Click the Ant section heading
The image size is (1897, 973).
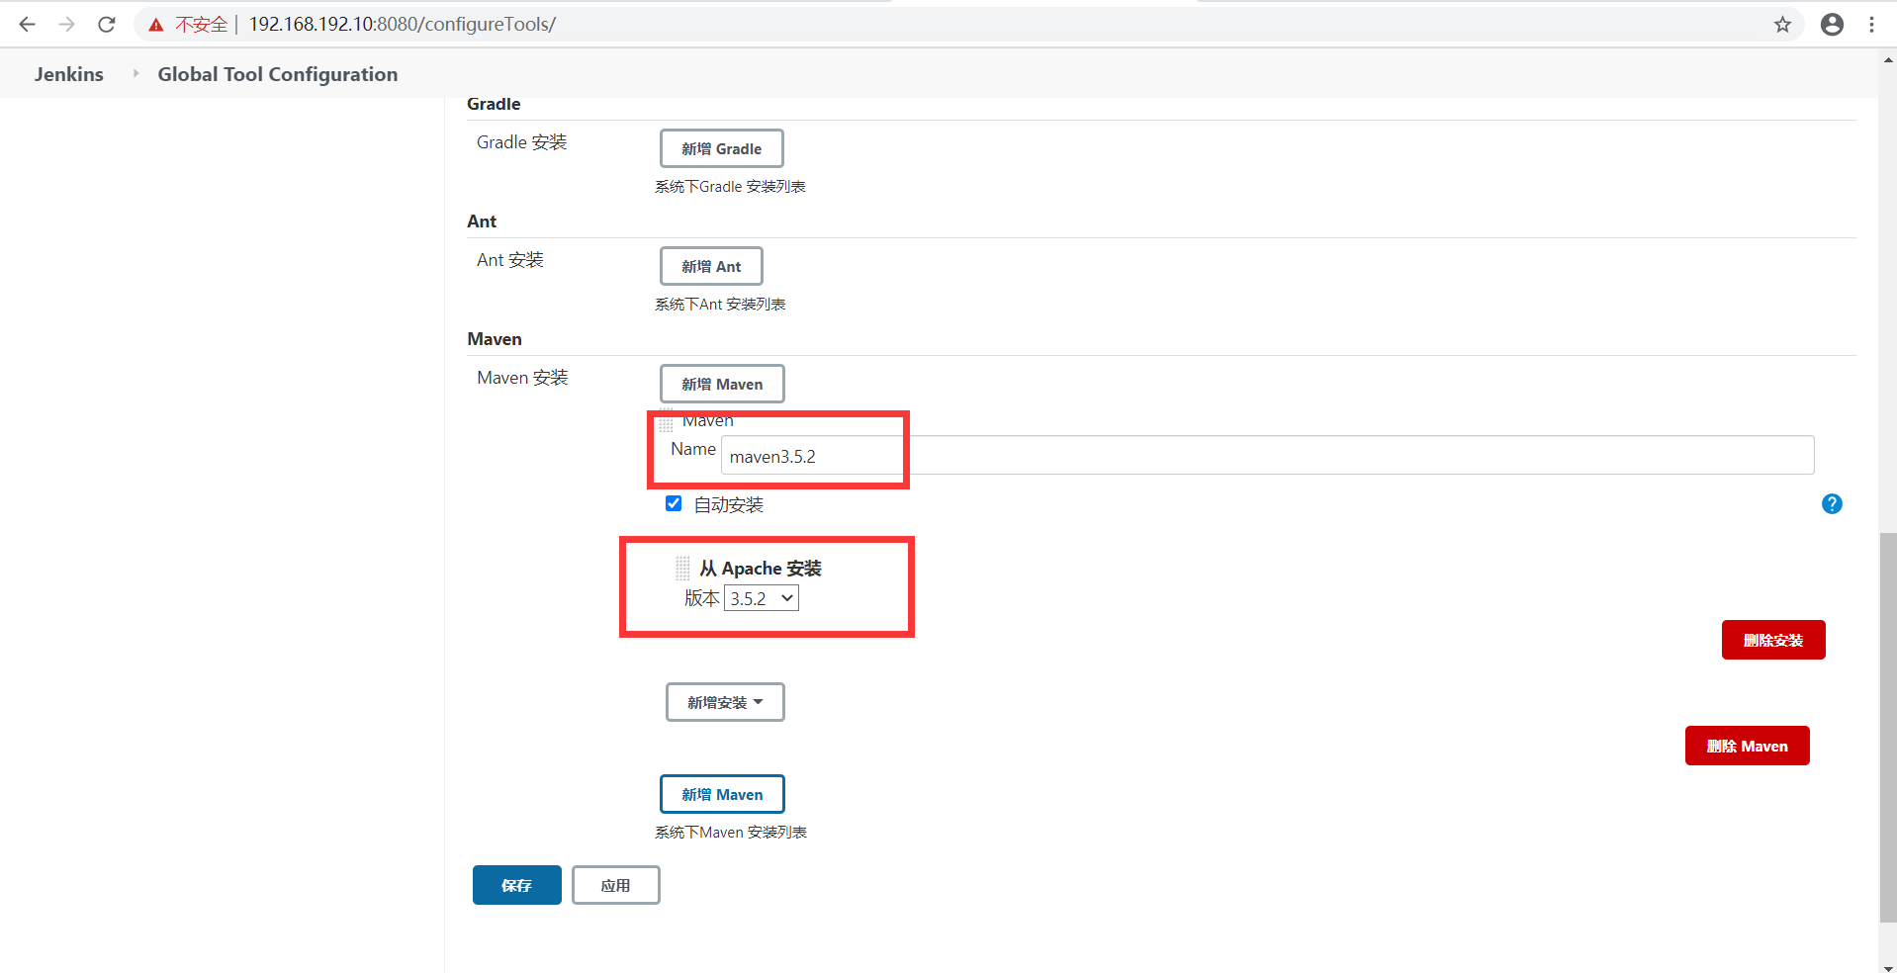click(x=482, y=221)
